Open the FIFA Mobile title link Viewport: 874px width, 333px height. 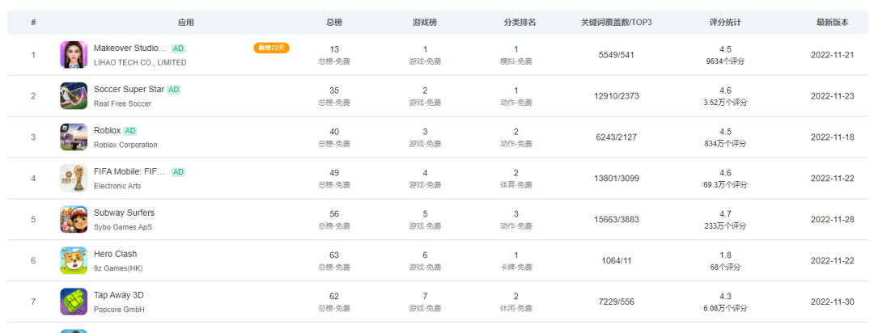tap(129, 172)
